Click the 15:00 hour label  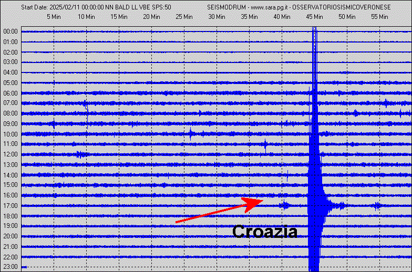11,185
